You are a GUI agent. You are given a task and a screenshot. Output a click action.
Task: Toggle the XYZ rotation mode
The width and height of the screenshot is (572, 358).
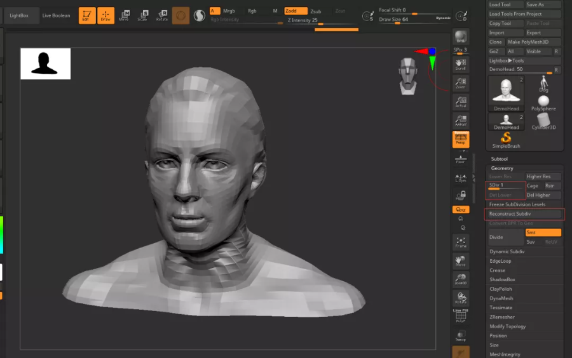point(461,209)
